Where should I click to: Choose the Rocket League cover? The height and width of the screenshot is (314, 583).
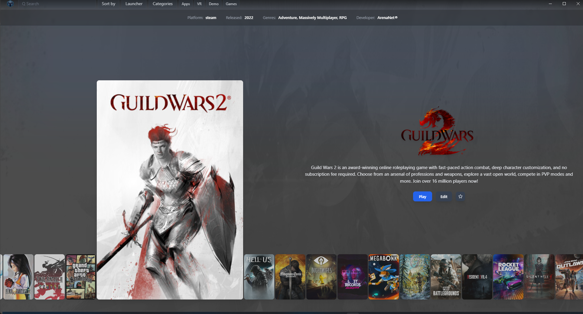tap(508, 277)
